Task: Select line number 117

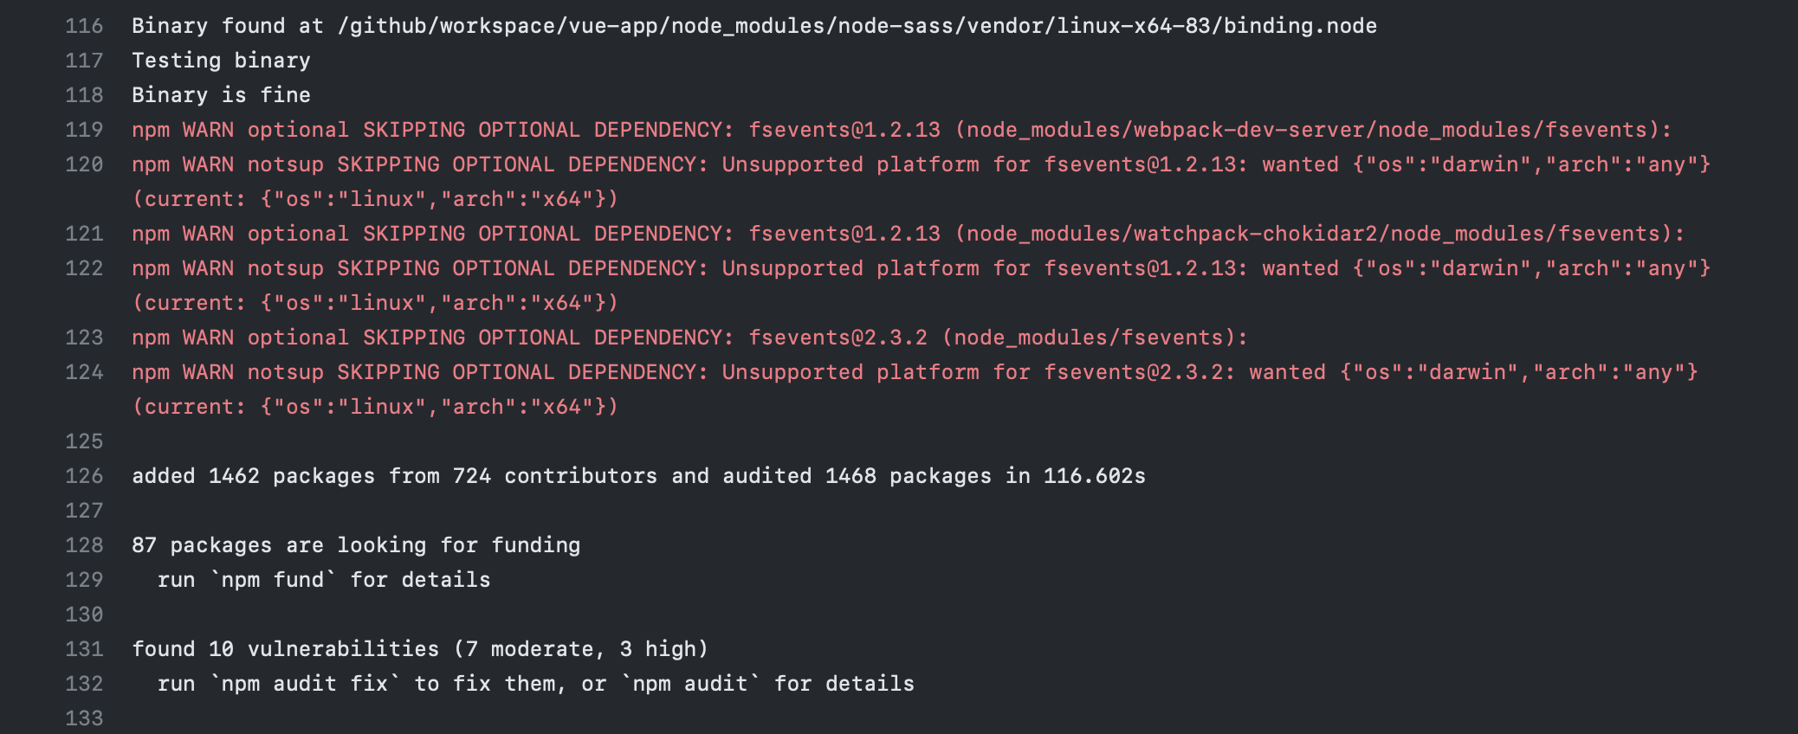Action: [84, 61]
